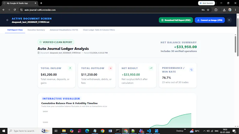Click the inner page vertical scrollbar

235,44
